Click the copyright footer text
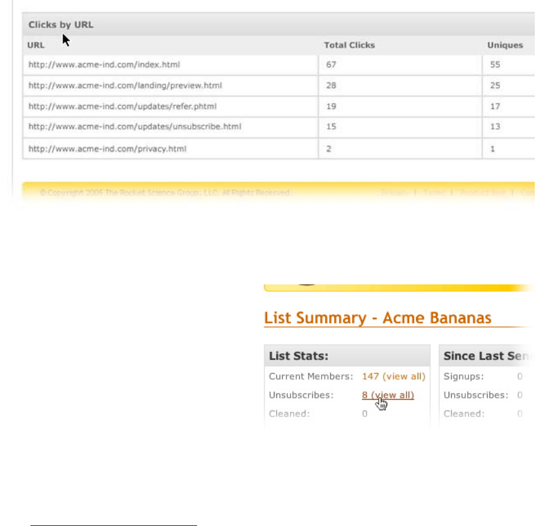This screenshot has height=526, width=536. [x=165, y=193]
